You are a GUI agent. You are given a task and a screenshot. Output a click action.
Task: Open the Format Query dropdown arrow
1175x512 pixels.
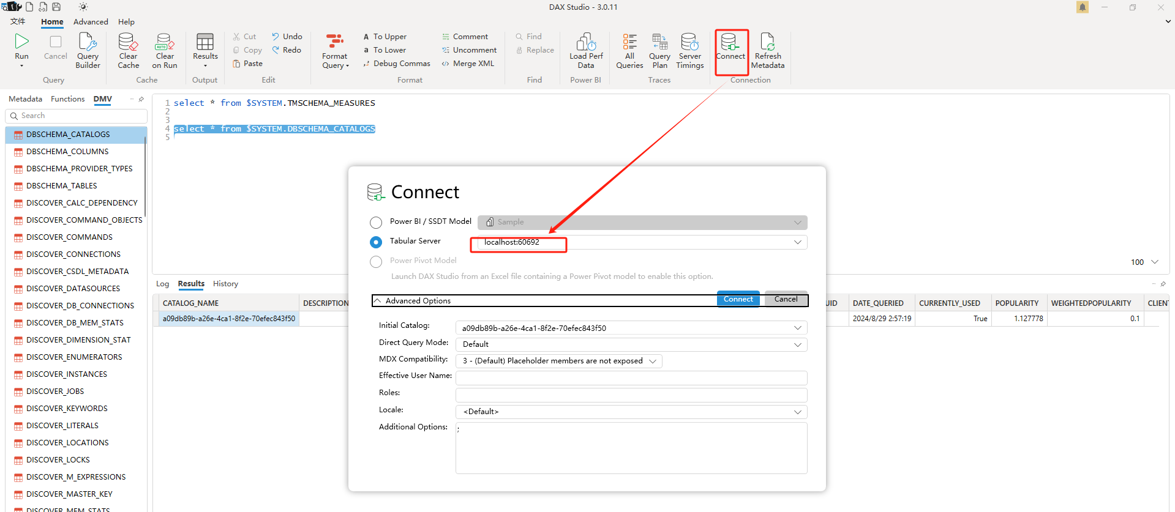[x=348, y=66]
